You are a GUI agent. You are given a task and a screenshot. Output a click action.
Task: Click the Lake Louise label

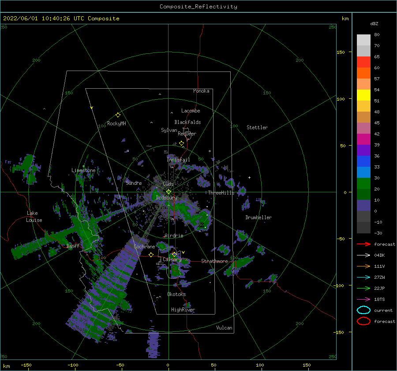click(x=34, y=217)
